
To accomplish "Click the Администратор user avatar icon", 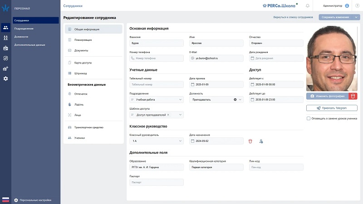I will (347, 6).
